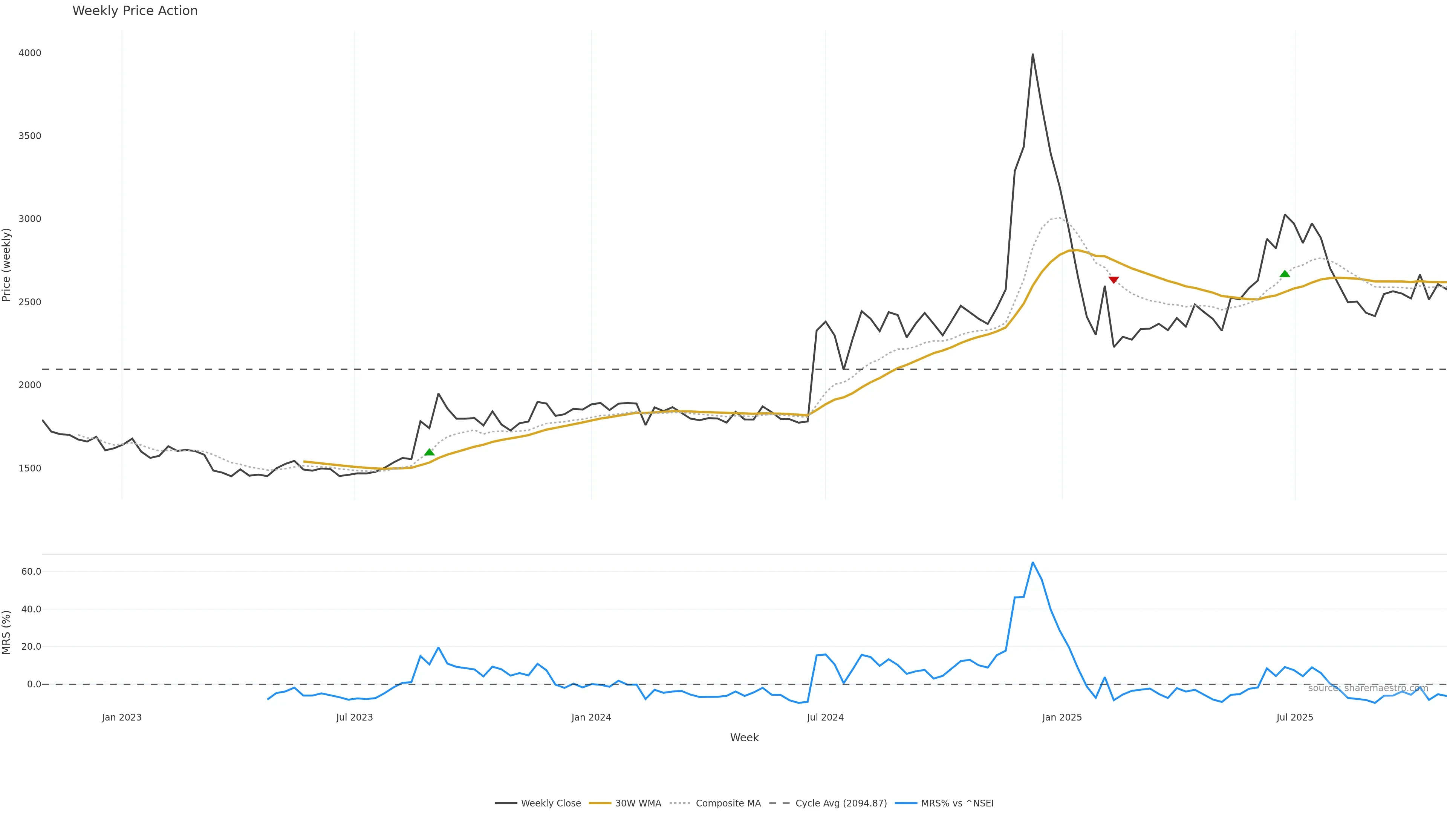Click the source: sharemaestro.com watermark text

pos(1368,688)
